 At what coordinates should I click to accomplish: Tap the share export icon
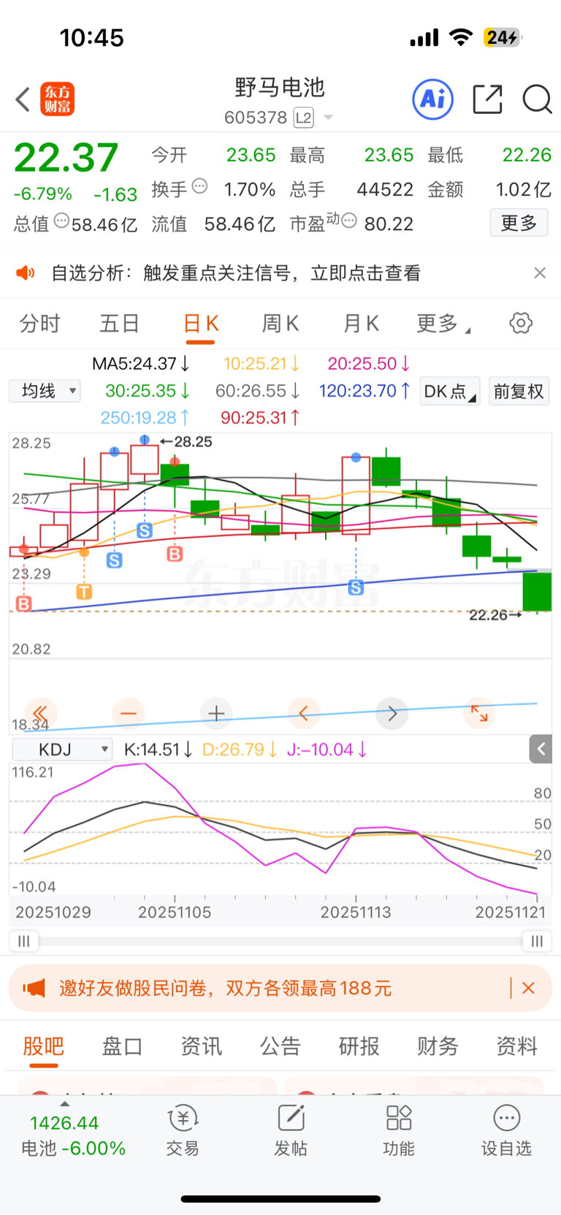point(487,99)
